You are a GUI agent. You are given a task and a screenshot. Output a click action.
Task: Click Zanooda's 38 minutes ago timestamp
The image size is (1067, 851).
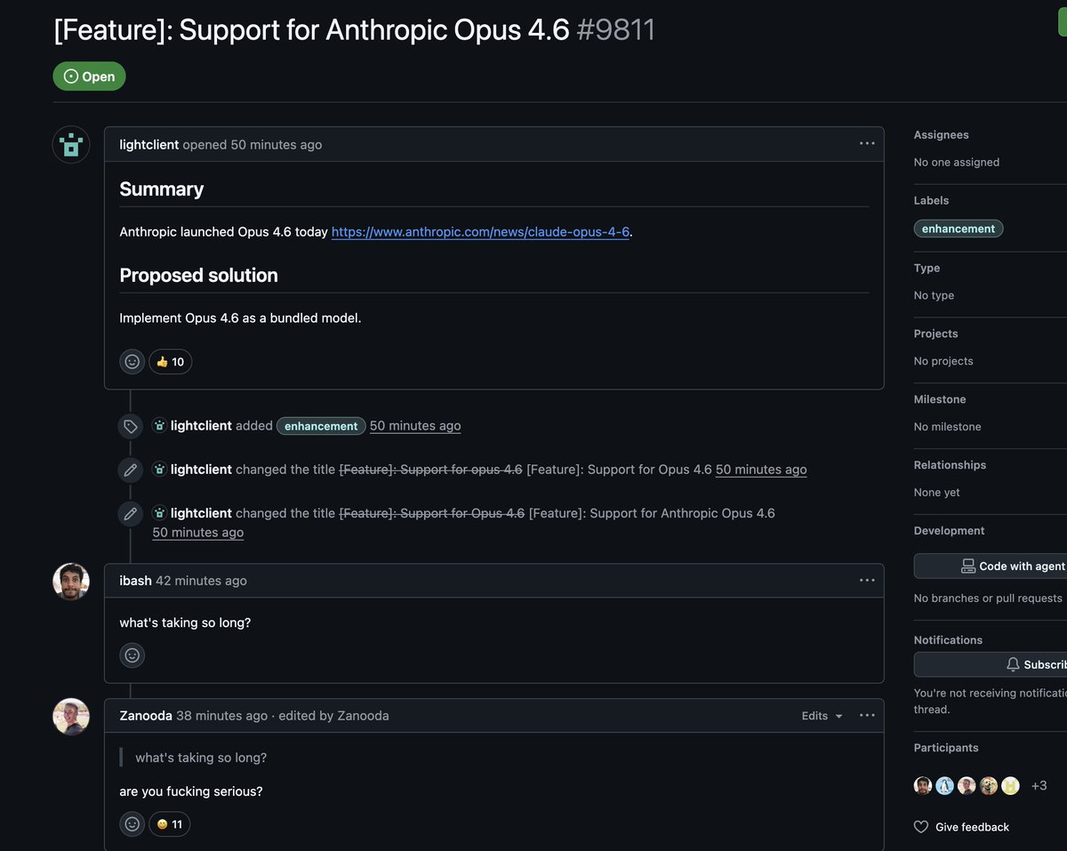[221, 716]
